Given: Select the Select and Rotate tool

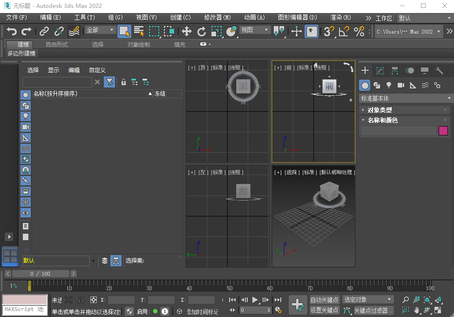Looking at the screenshot, I should tap(202, 31).
